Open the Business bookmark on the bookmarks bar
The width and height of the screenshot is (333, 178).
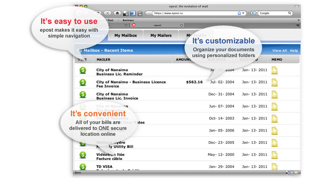[128, 20]
